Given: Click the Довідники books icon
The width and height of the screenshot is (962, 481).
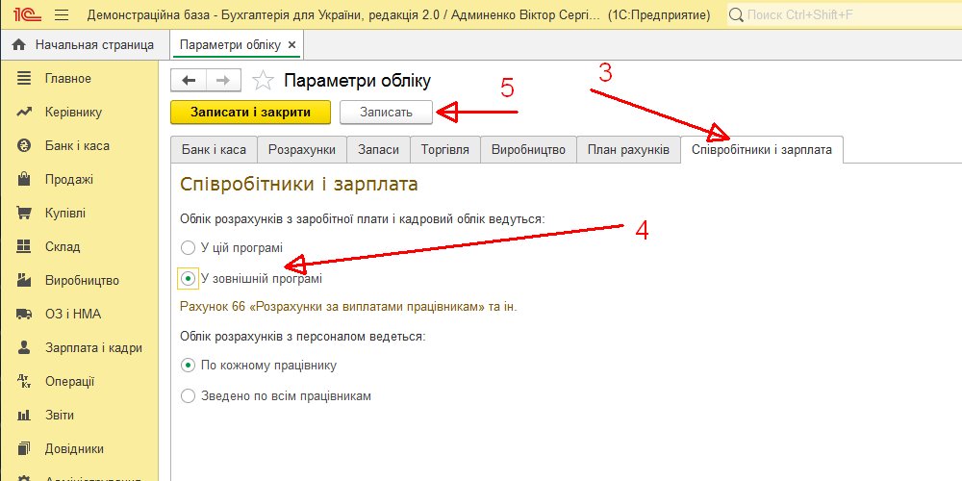Looking at the screenshot, I should tap(24, 448).
